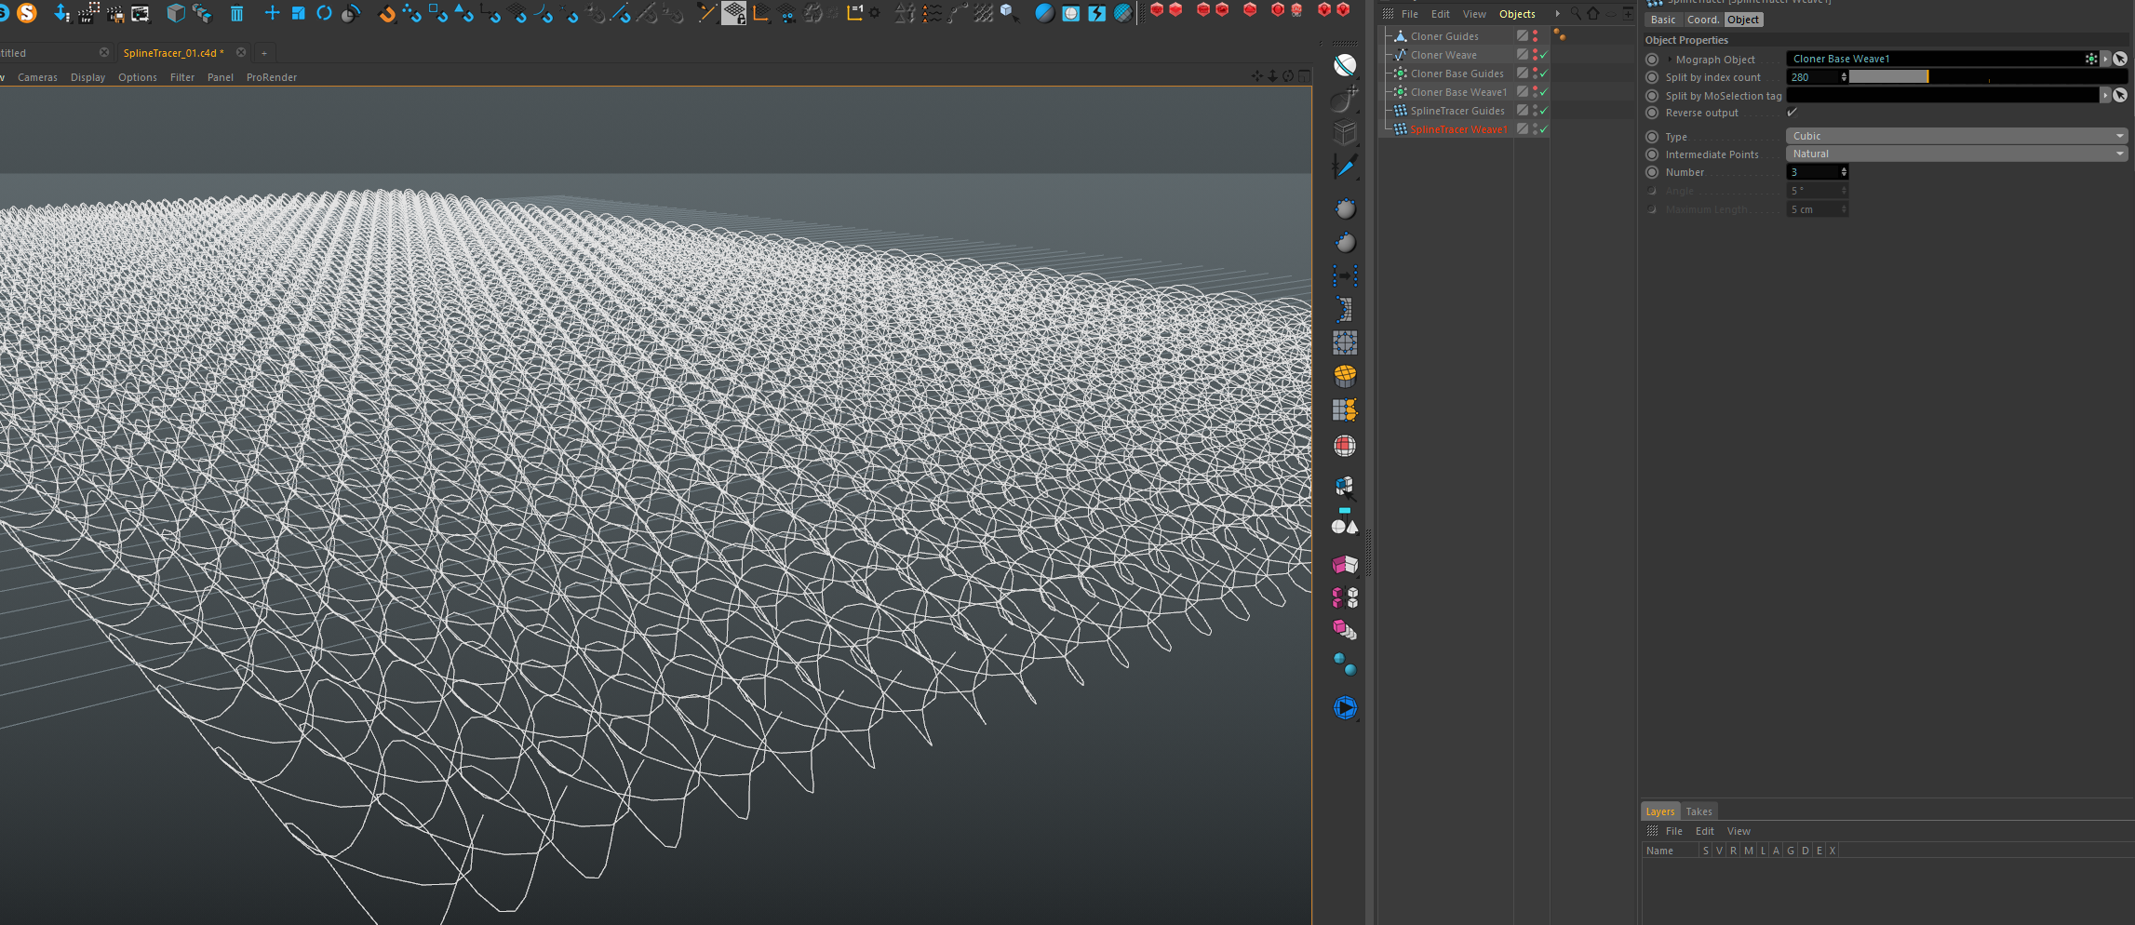Select the blue square Scale tool icon
The height and width of the screenshot is (925, 2135).
[298, 13]
